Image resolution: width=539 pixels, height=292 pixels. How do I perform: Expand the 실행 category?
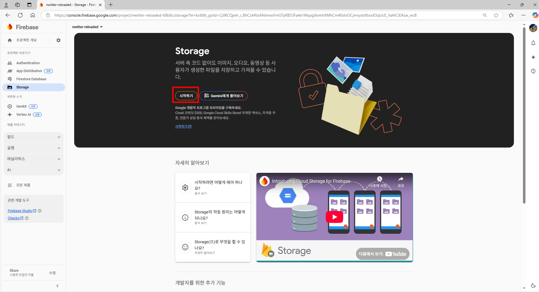click(x=34, y=148)
